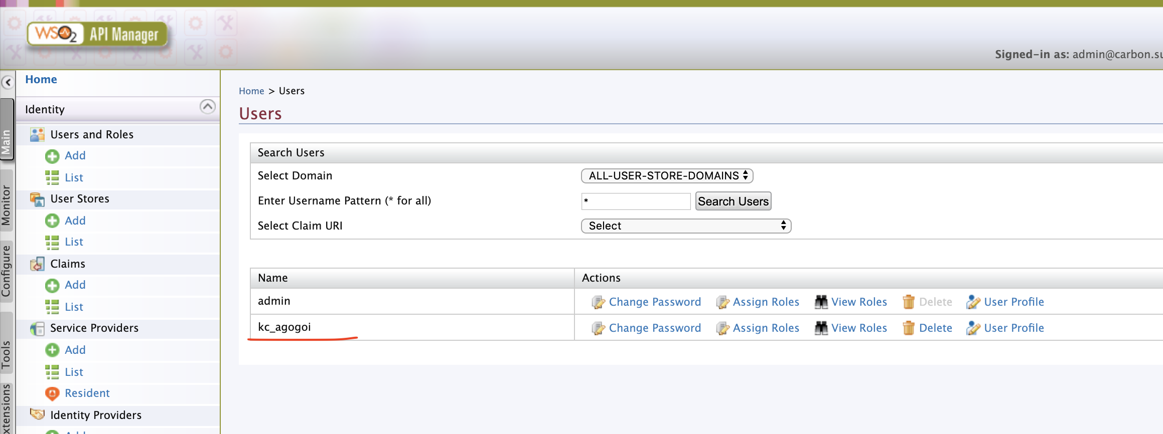Open the Tools side tab
This screenshot has width=1163, height=434.
tap(7, 354)
